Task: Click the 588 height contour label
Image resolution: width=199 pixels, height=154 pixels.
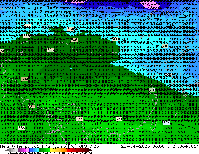Action: (x=22, y=128)
